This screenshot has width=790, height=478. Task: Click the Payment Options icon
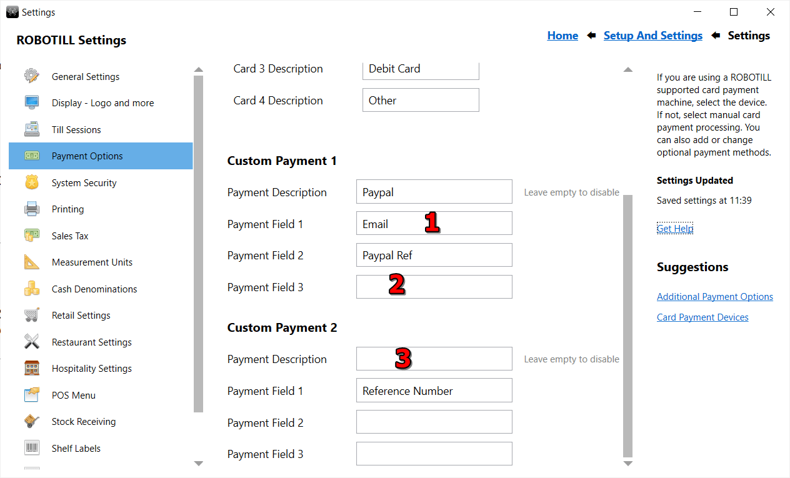[31, 156]
